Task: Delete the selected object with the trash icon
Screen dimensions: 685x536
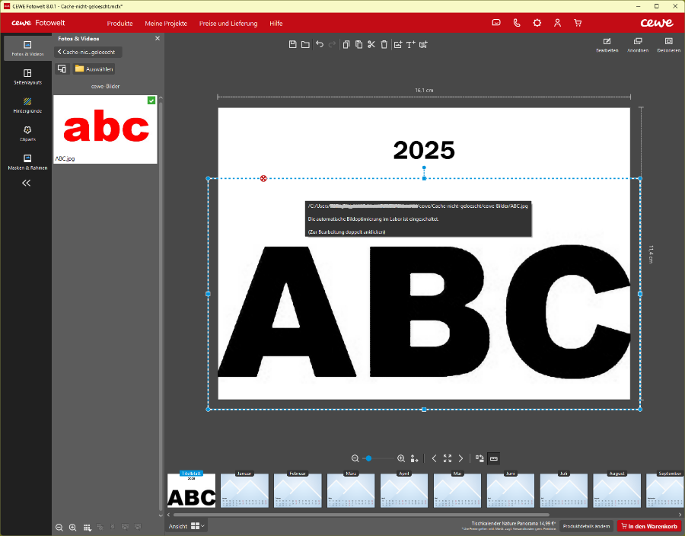Action: [384, 44]
